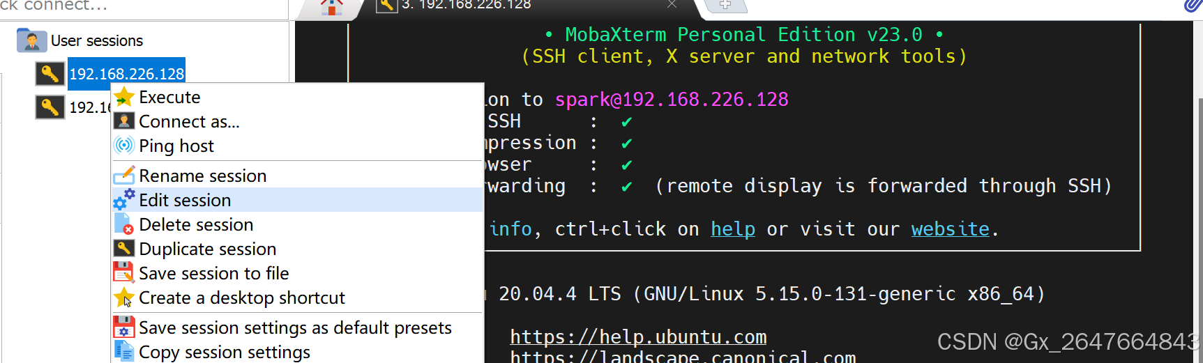Select Duplicate session
Image resolution: width=1203 pixels, height=363 pixels.
coord(297,249)
